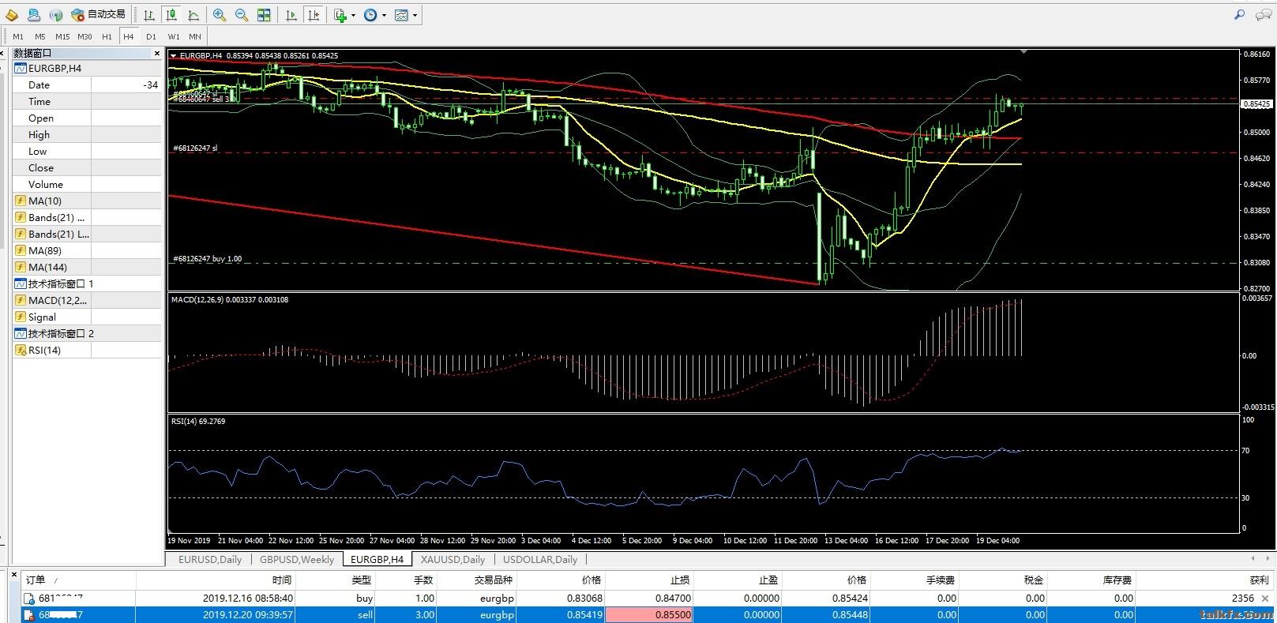Open the indicators dropdown arrow
Viewport: 1277px width, 623px height.
[x=353, y=14]
